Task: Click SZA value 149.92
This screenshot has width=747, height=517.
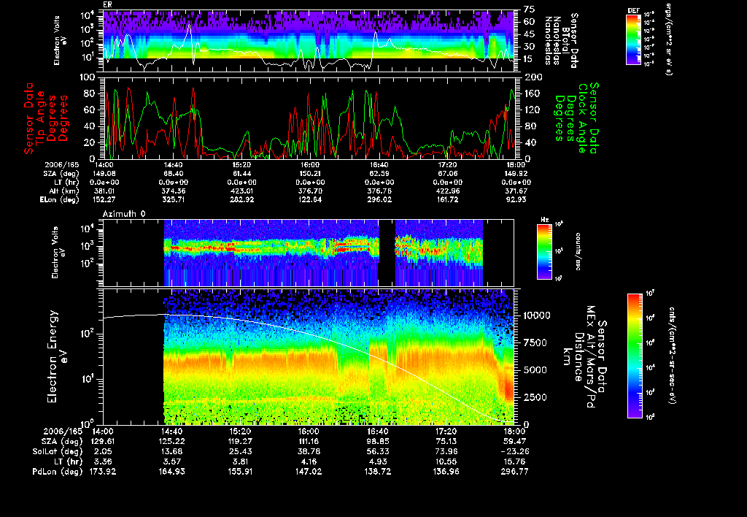Action: pyautogui.click(x=516, y=174)
